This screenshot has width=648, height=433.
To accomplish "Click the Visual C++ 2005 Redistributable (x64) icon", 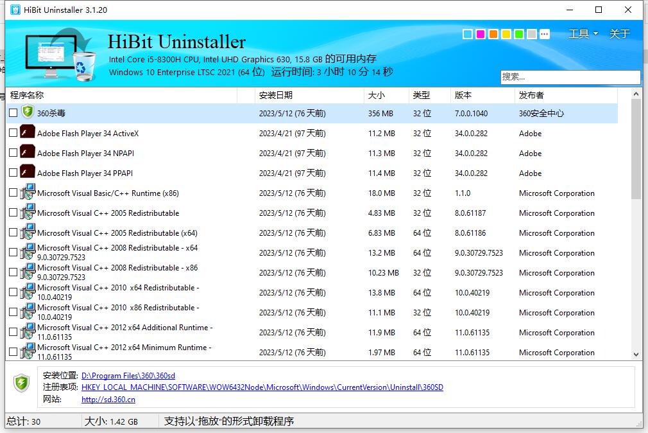I will coord(28,231).
